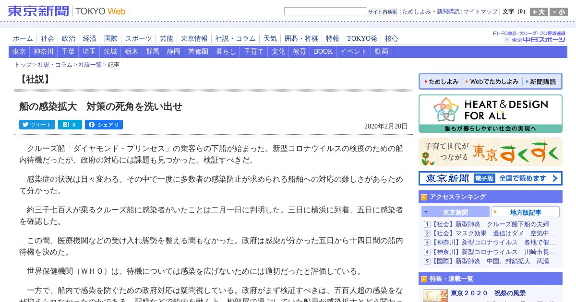Select 栃木 regional tab
576x302 pixels.
[132, 52]
